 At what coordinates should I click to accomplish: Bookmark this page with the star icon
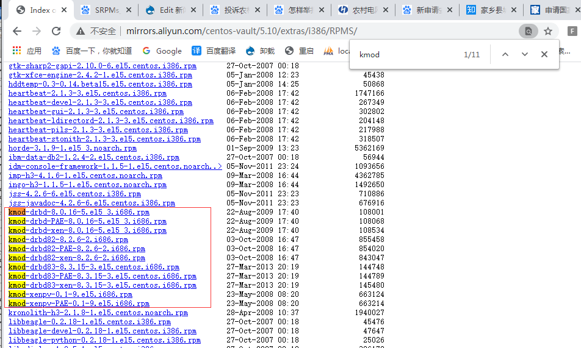pos(548,32)
